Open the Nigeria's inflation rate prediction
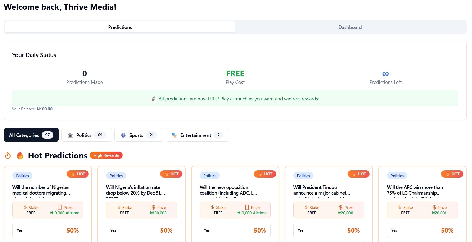This screenshot has height=242, width=472. [x=136, y=190]
